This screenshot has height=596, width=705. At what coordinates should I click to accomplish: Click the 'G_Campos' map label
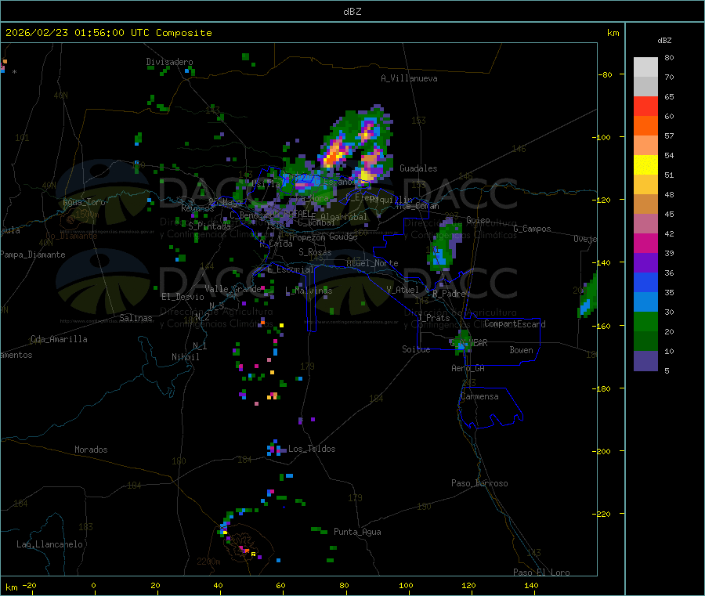532,229
